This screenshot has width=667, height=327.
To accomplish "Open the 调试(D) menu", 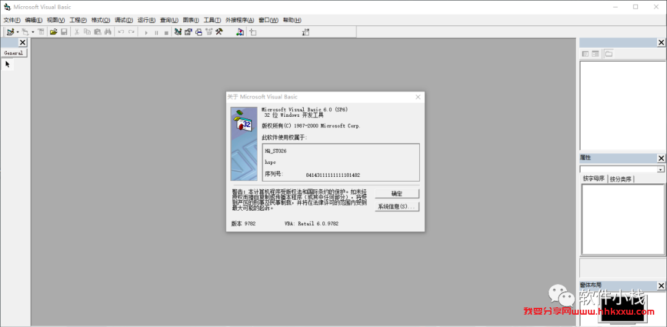I will click(x=124, y=20).
